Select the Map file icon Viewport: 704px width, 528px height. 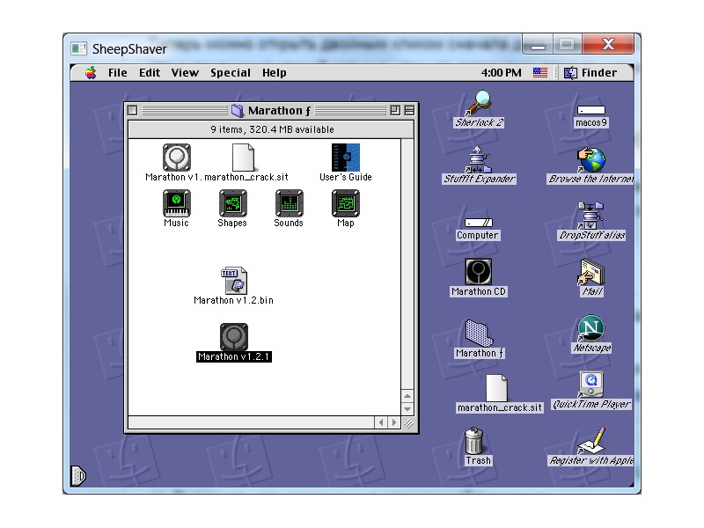(345, 203)
